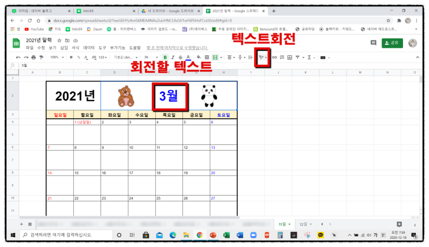Open the 도구 menu

[x=102, y=48]
